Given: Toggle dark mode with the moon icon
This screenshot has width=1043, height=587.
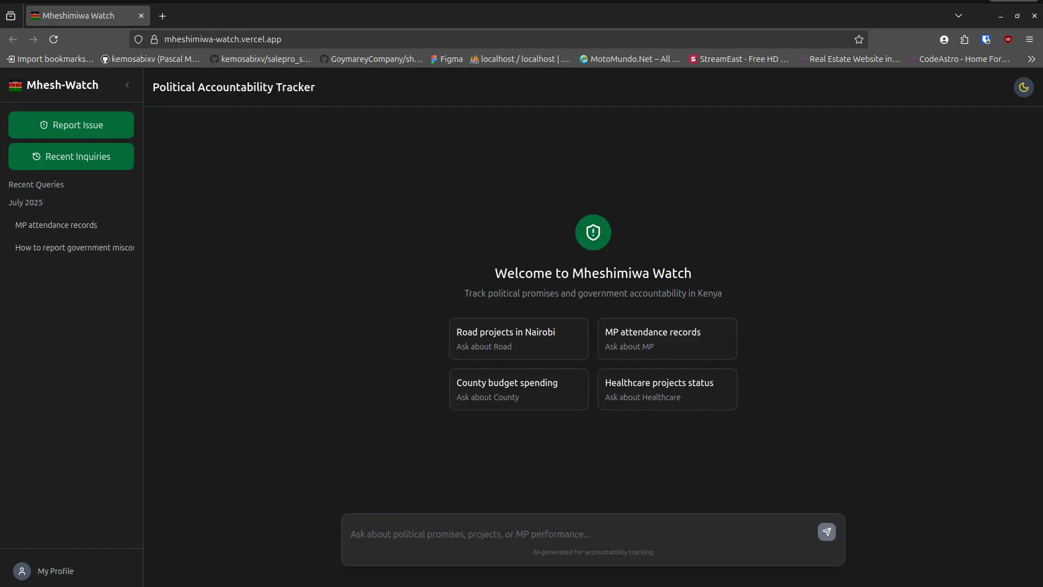Looking at the screenshot, I should pyautogui.click(x=1023, y=87).
